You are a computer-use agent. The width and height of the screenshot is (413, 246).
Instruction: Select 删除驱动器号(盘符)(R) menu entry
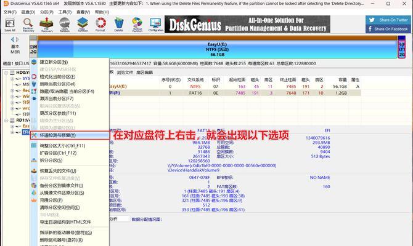(70, 240)
